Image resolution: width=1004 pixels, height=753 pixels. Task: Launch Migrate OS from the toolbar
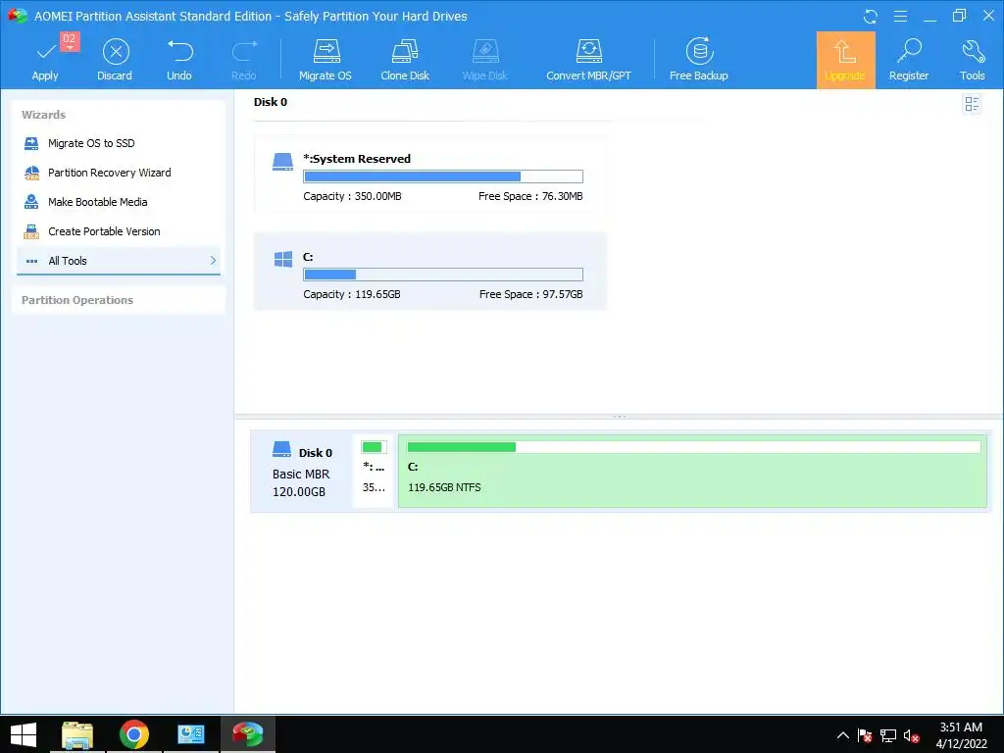point(326,60)
